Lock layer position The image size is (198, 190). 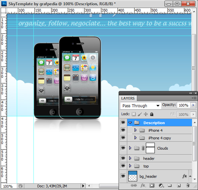(x=146, y=114)
